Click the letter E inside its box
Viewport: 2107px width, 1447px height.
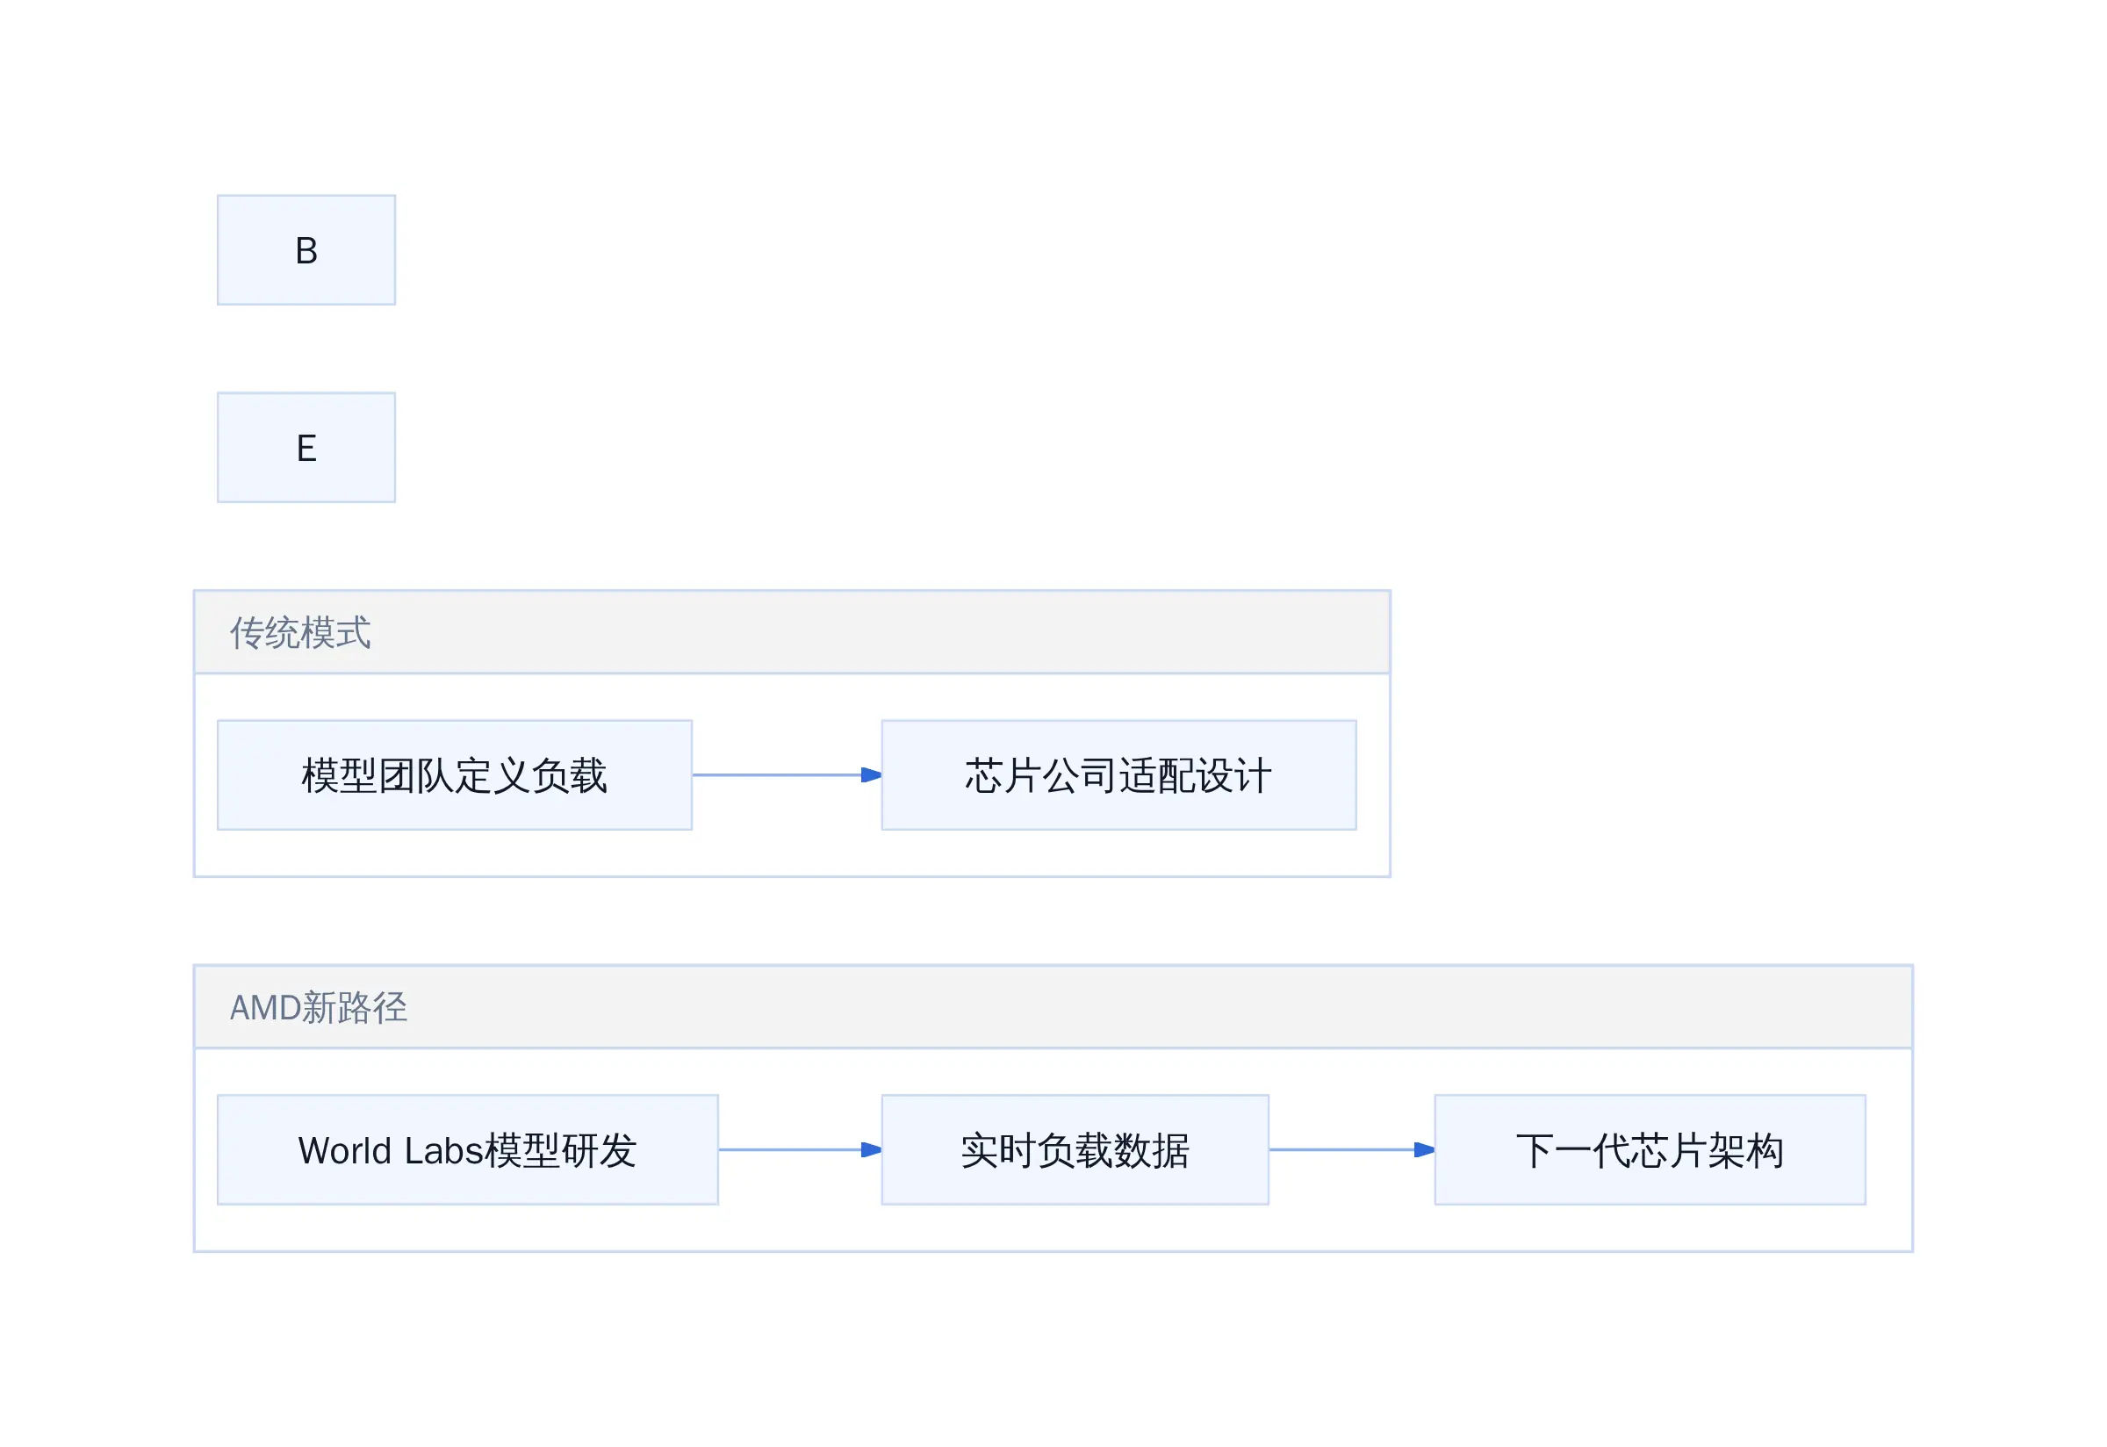click(x=306, y=449)
